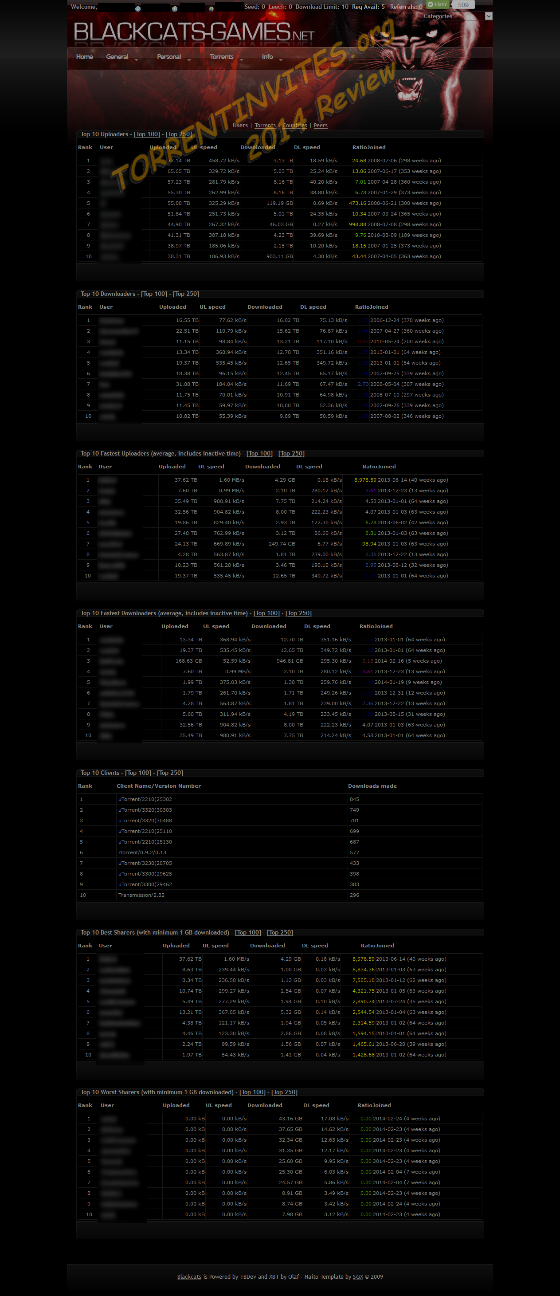The image size is (560, 1296).
Task: Open Top 100 for Worst Sharers
Action: tap(253, 1092)
